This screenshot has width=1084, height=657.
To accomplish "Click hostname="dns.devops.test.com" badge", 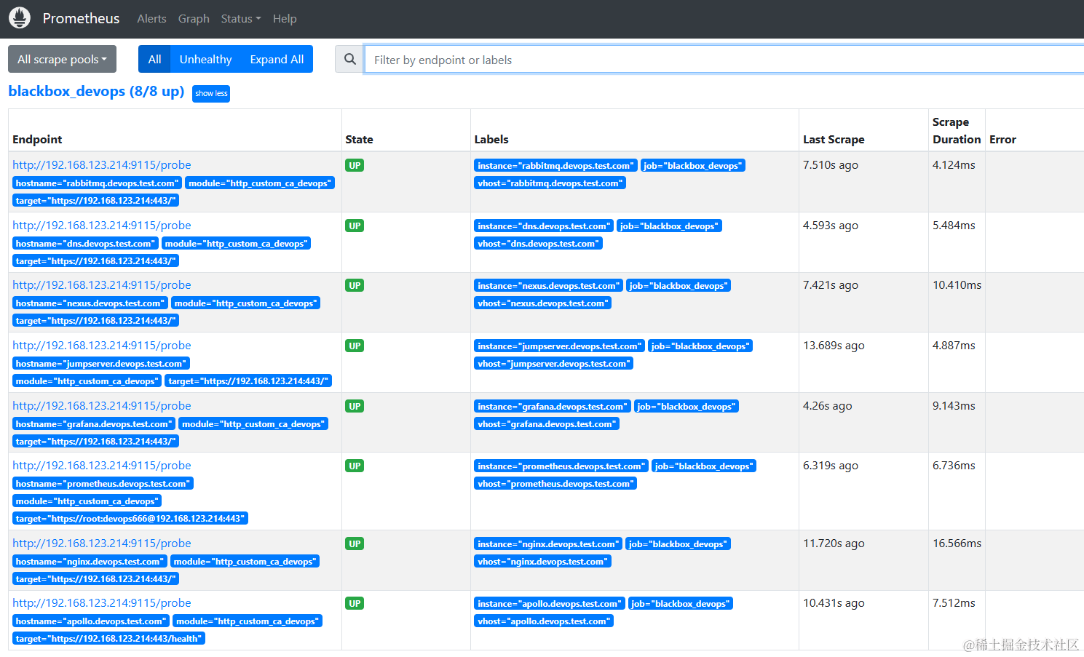I will click(x=85, y=244).
